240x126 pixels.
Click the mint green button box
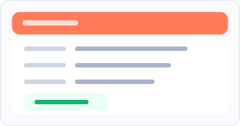click(66, 102)
